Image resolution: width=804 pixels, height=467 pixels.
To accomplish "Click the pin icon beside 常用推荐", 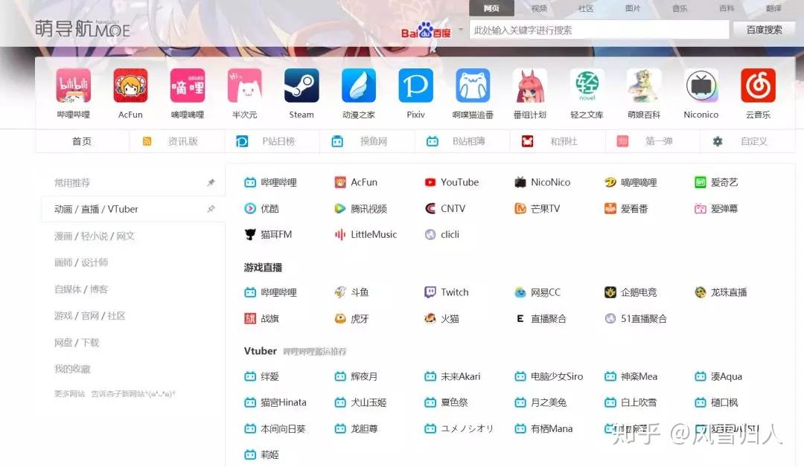I will coord(211,182).
